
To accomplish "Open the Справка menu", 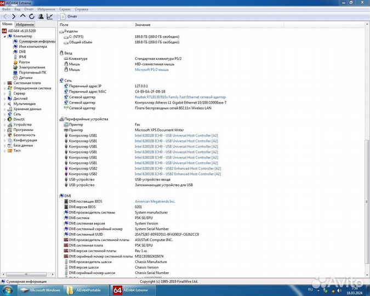I will pyautogui.click(x=82, y=9).
